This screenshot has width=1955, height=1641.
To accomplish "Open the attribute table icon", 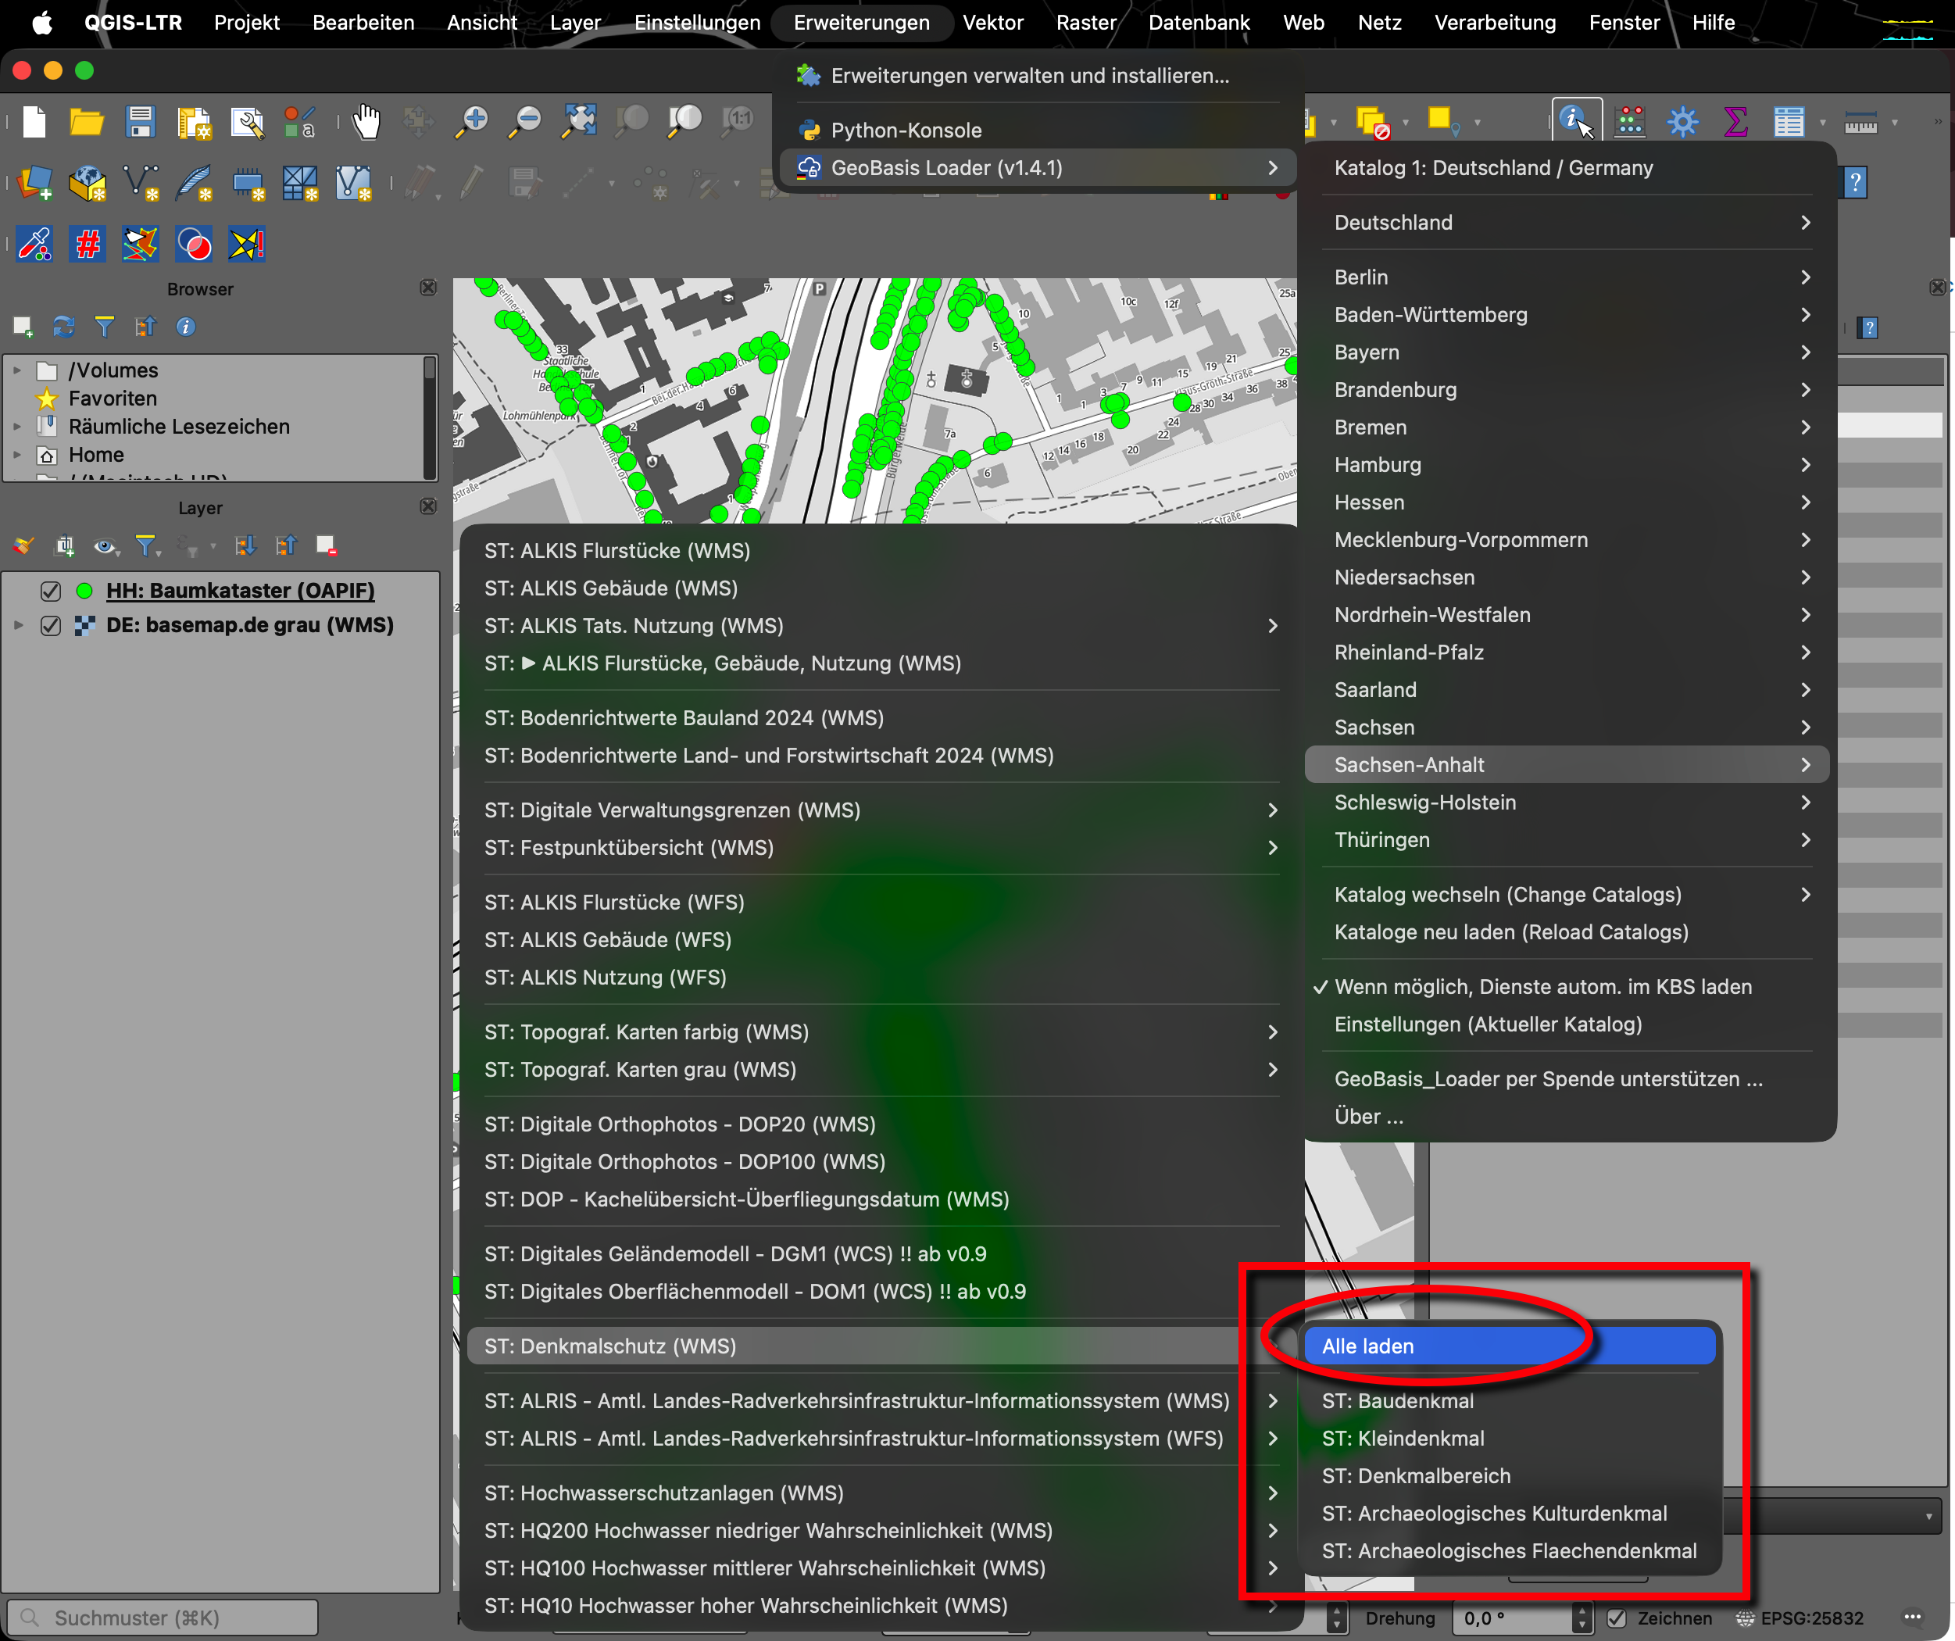I will [x=1789, y=121].
